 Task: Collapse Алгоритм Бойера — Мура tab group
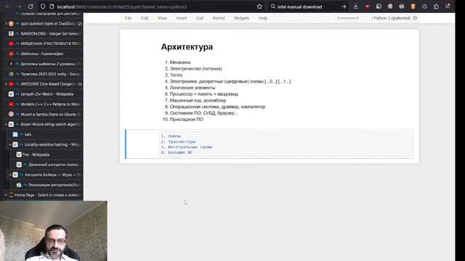[10, 175]
